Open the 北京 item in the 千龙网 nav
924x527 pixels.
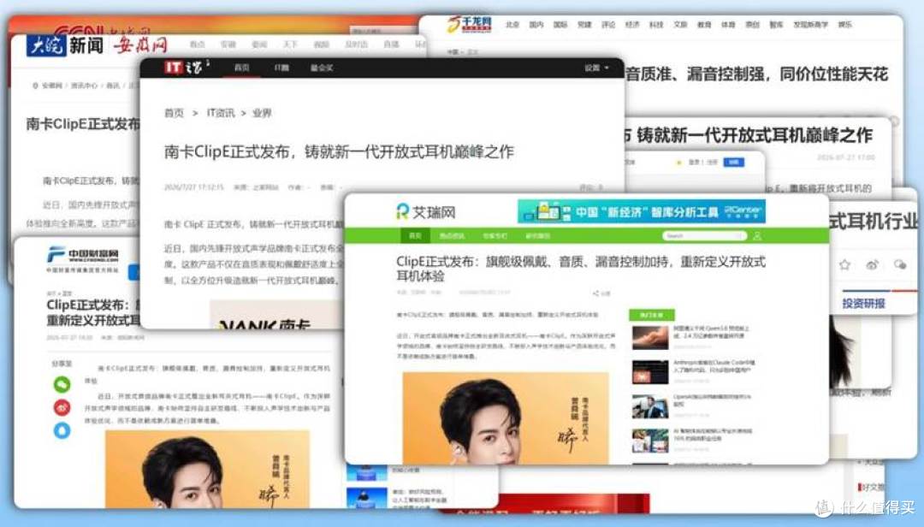[x=512, y=25]
